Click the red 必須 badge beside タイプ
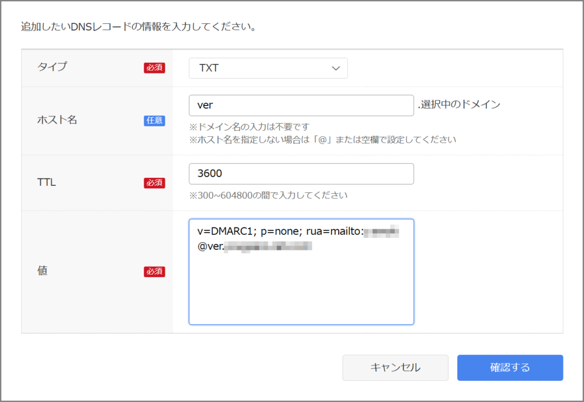Viewport: 584px width, 402px height. coord(154,68)
